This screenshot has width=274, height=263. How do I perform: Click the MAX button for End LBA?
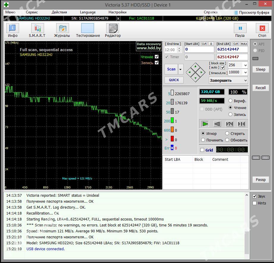click(x=244, y=44)
